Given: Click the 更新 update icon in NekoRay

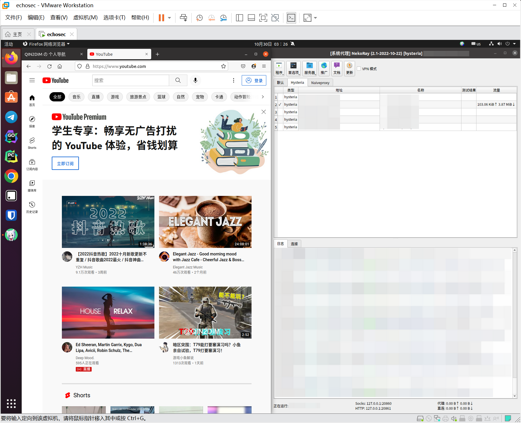Looking at the screenshot, I should pos(349,68).
